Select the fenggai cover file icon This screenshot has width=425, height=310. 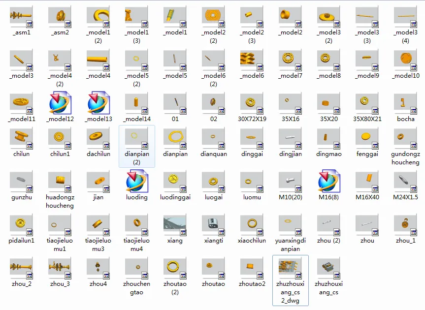[x=367, y=139]
